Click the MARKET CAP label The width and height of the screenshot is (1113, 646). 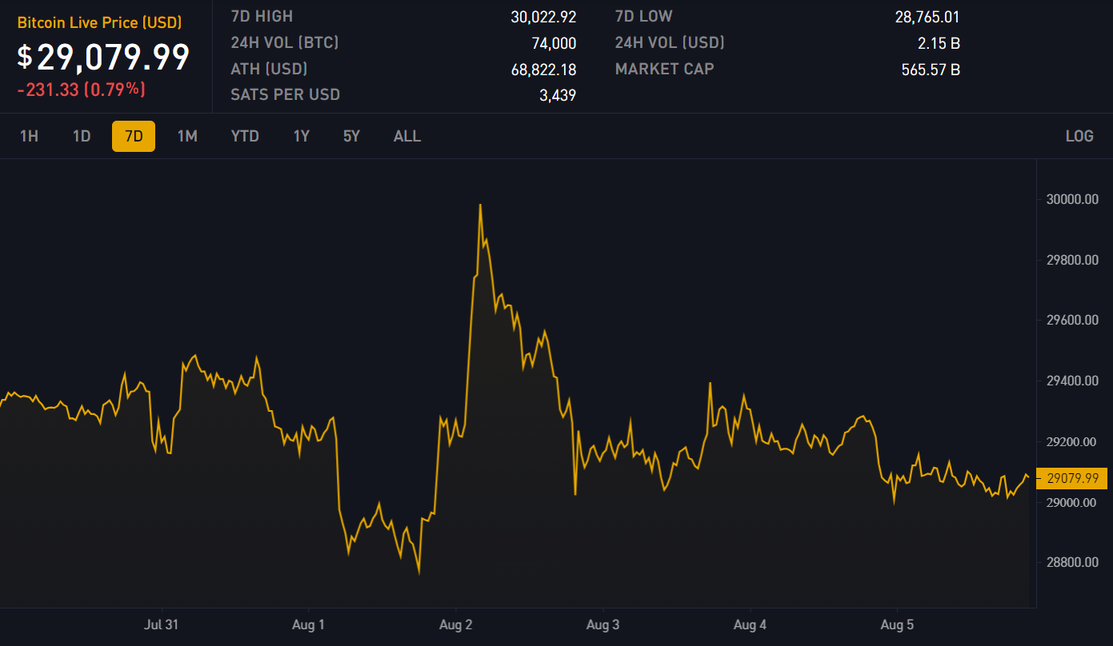(664, 69)
